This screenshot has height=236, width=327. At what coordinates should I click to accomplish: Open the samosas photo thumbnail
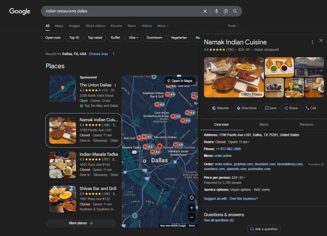click(279, 67)
